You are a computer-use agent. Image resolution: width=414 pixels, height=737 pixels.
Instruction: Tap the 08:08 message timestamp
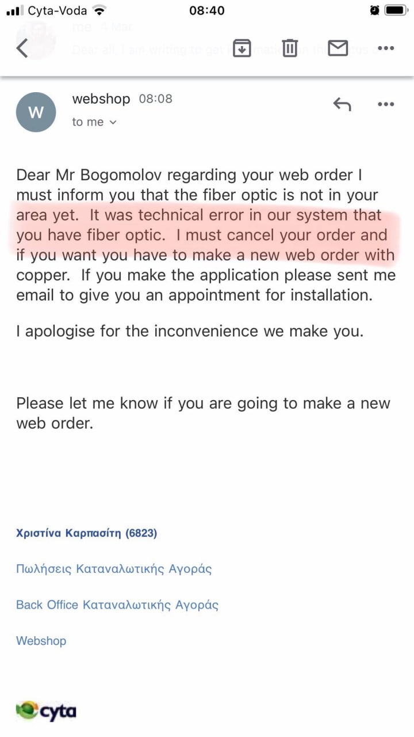[x=155, y=98]
